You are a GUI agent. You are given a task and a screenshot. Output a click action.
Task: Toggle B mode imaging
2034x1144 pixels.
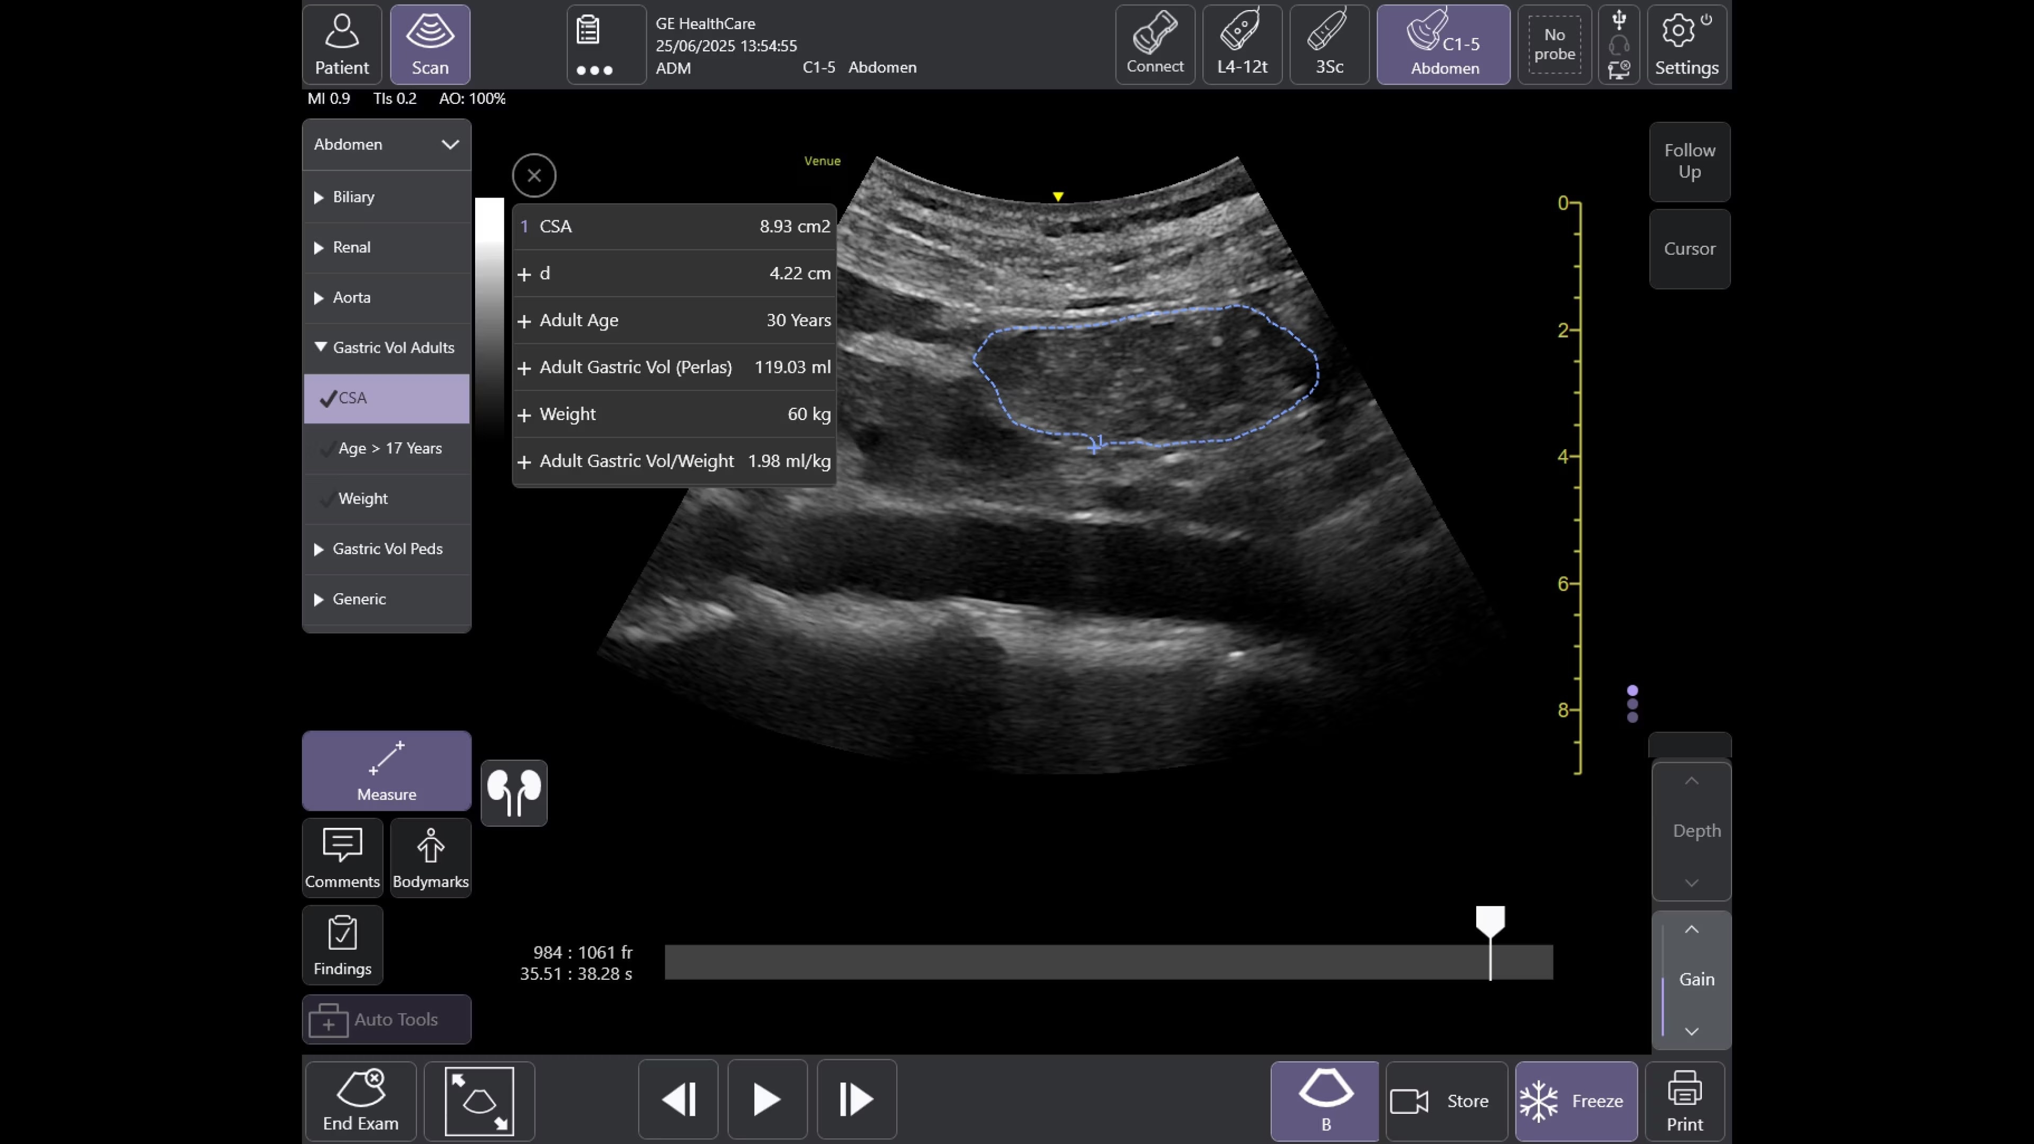pyautogui.click(x=1325, y=1101)
